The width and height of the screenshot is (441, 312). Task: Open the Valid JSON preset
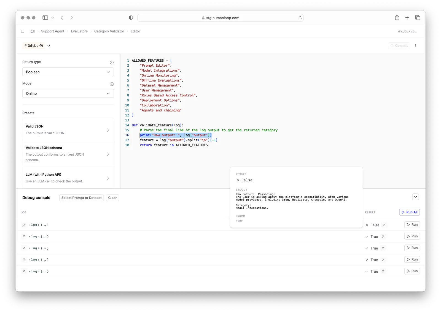[68, 130]
